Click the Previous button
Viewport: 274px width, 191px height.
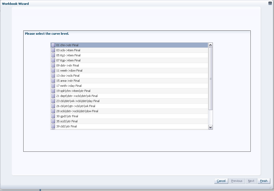click(x=237, y=181)
